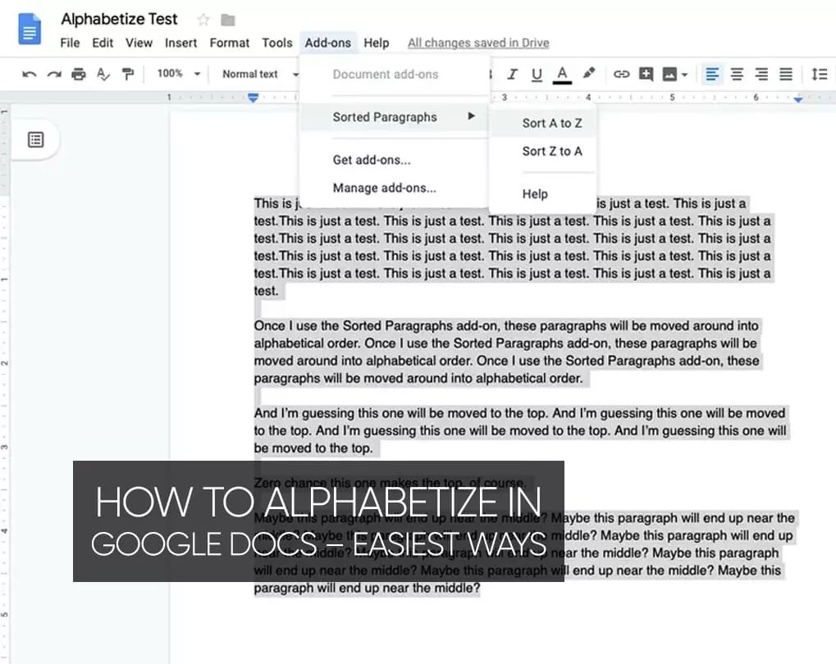Show the document outline panel
Image resolution: width=836 pixels, height=664 pixels.
(35, 139)
